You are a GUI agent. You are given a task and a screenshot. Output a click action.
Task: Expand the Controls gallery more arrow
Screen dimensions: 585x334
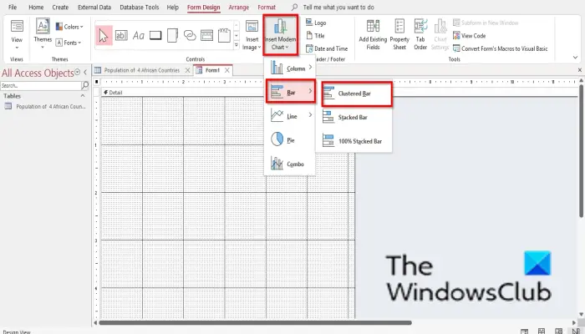click(x=237, y=45)
